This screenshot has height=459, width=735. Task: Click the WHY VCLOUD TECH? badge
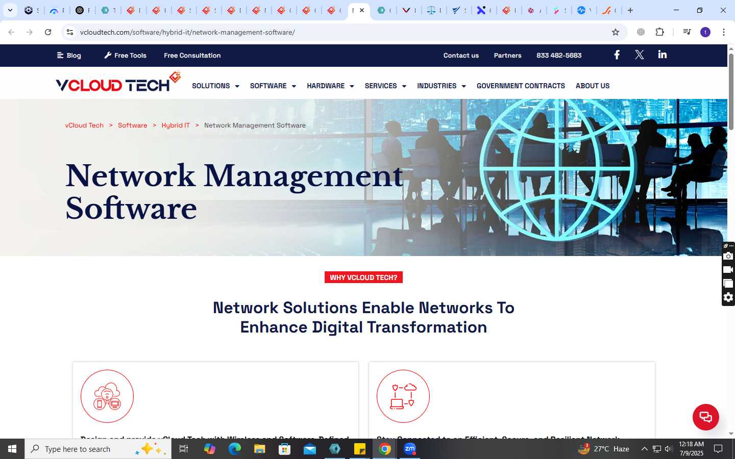point(363,277)
